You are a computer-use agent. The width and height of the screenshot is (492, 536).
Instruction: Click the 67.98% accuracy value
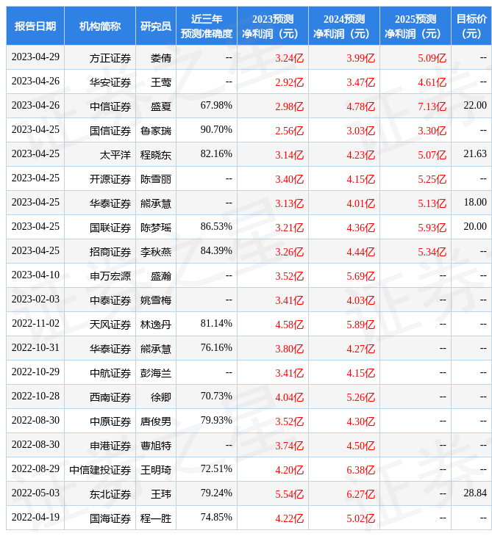click(x=216, y=105)
